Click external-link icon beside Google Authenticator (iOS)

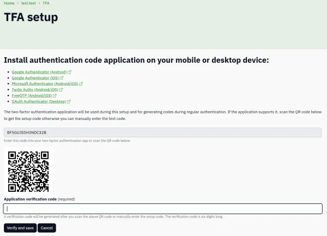(62, 78)
